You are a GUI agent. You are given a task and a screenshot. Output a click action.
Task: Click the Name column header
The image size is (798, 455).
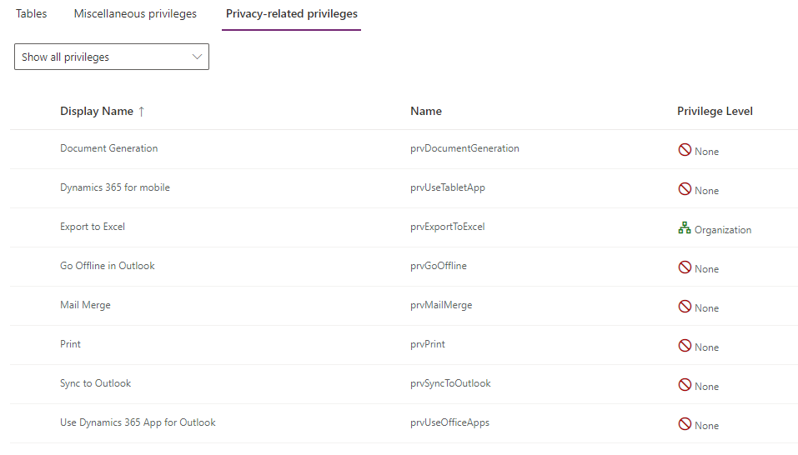click(x=426, y=112)
